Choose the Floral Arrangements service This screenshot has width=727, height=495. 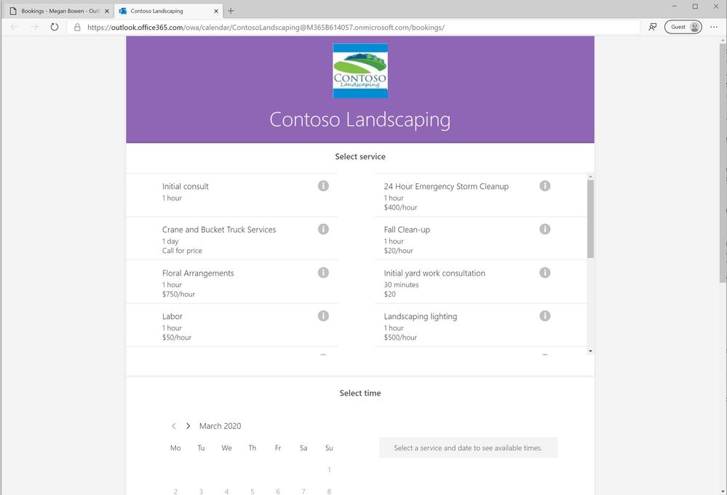[x=232, y=281]
